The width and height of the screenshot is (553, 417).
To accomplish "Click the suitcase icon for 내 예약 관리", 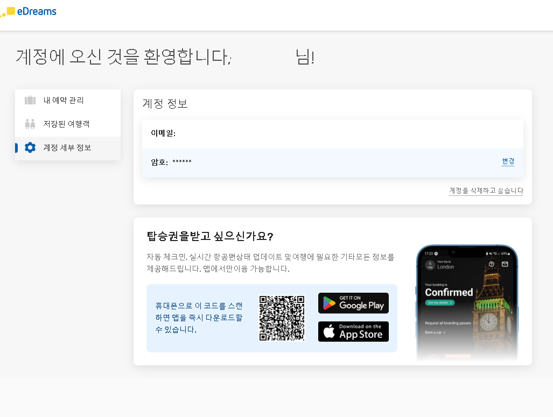I will (x=30, y=101).
